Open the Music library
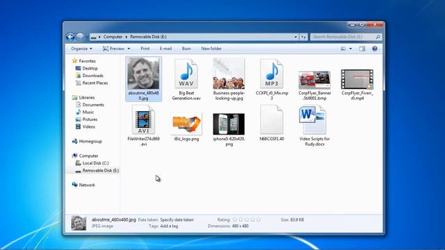The width and height of the screenshot is (445, 250). [88, 112]
